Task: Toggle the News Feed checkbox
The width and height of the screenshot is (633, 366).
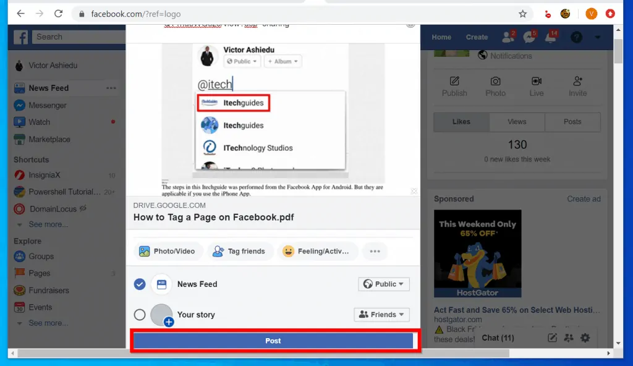Action: [x=140, y=284]
